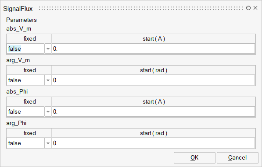The height and width of the screenshot is (167, 262).
Task: Open abs_Phi fixed dropdown arrow
Action: 48,112
